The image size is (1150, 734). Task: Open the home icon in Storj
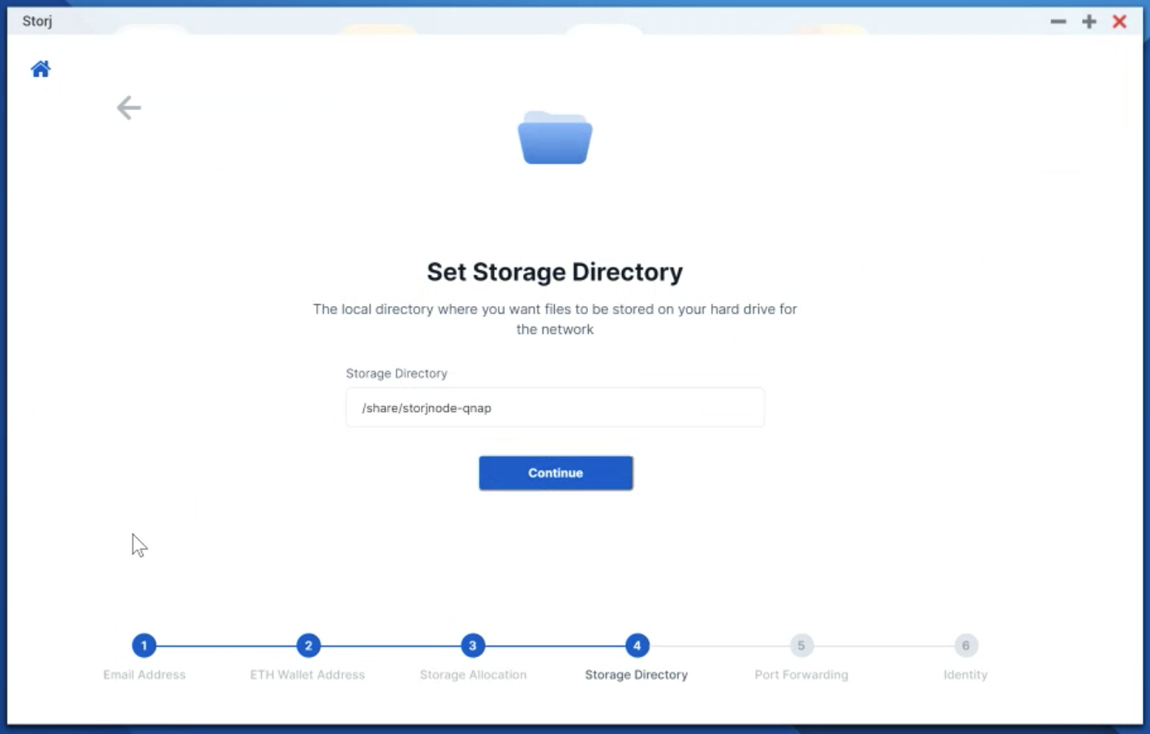41,69
